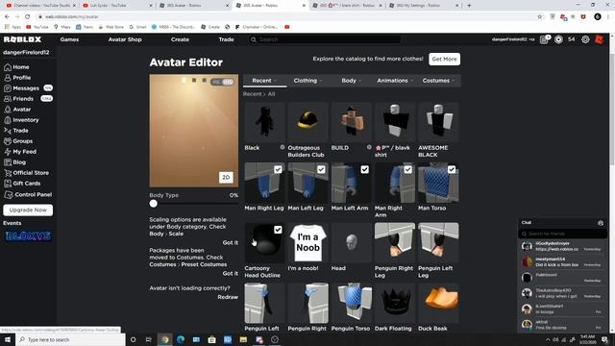The image size is (615, 346).
Task: Click the Inventory icon in sidebar
Action: [x=8, y=120]
